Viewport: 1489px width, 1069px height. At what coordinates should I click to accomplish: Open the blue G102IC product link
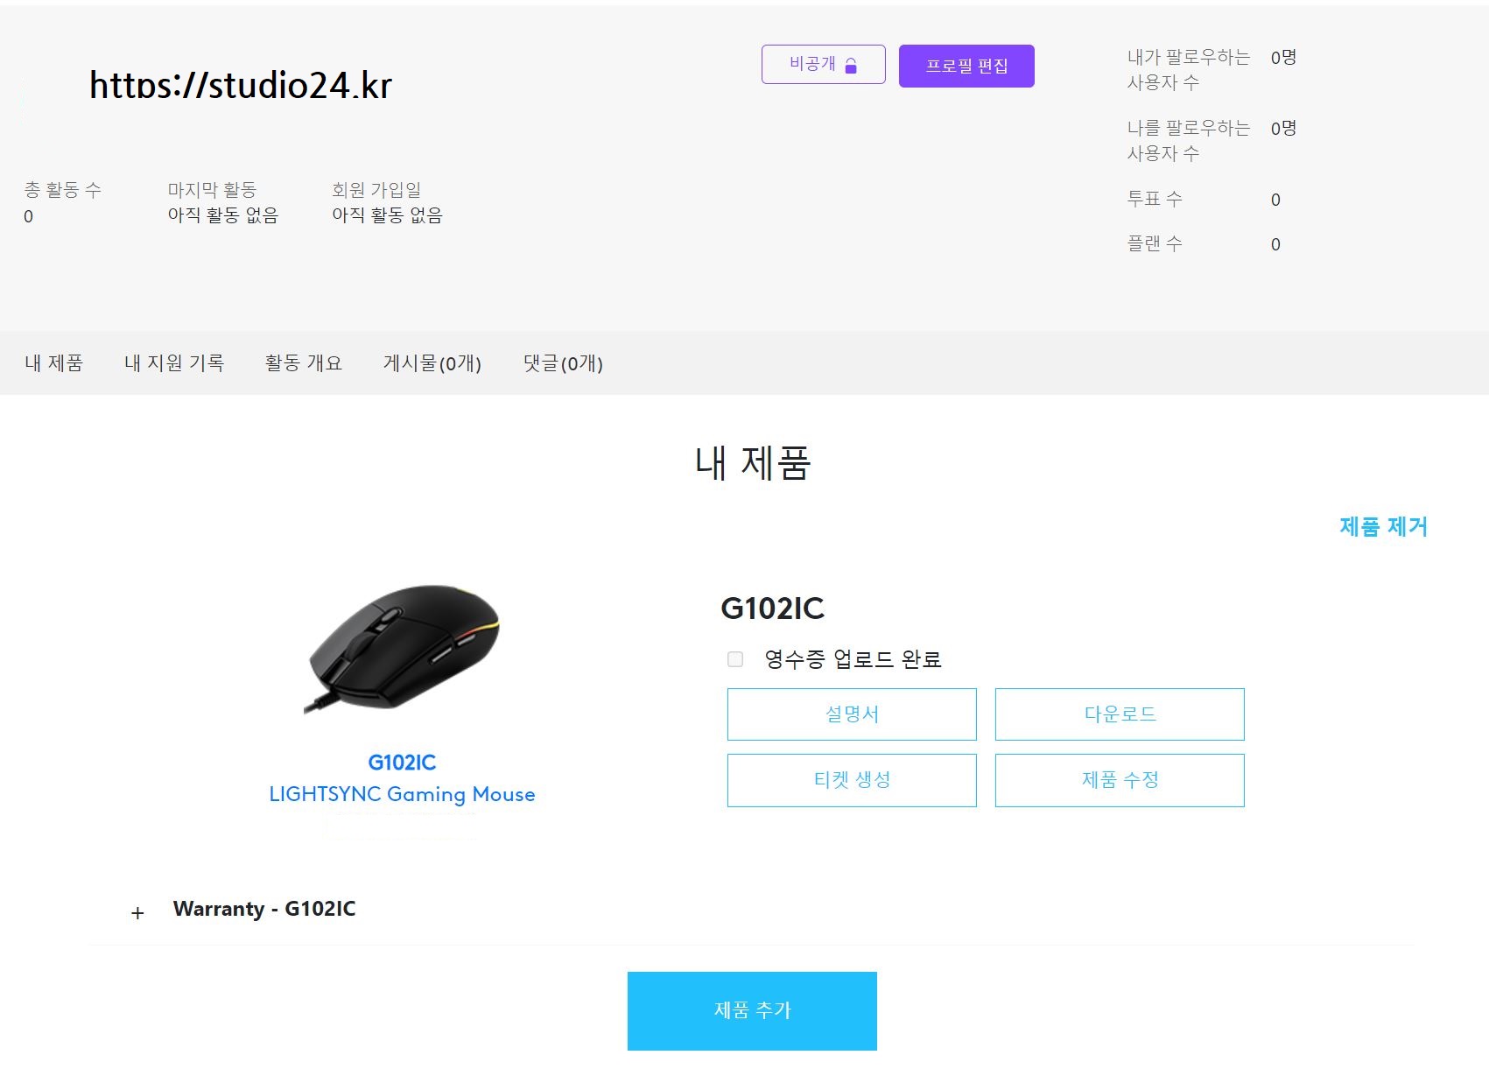pyautogui.click(x=402, y=763)
